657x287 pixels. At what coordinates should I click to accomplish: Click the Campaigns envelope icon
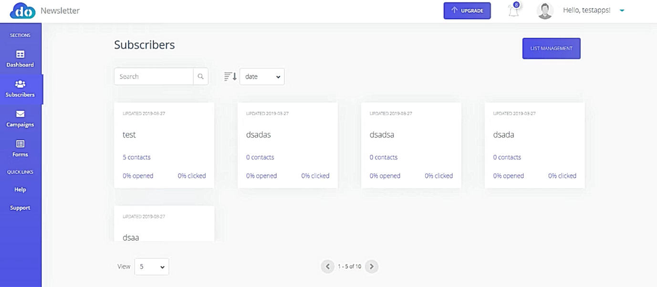[x=20, y=114]
